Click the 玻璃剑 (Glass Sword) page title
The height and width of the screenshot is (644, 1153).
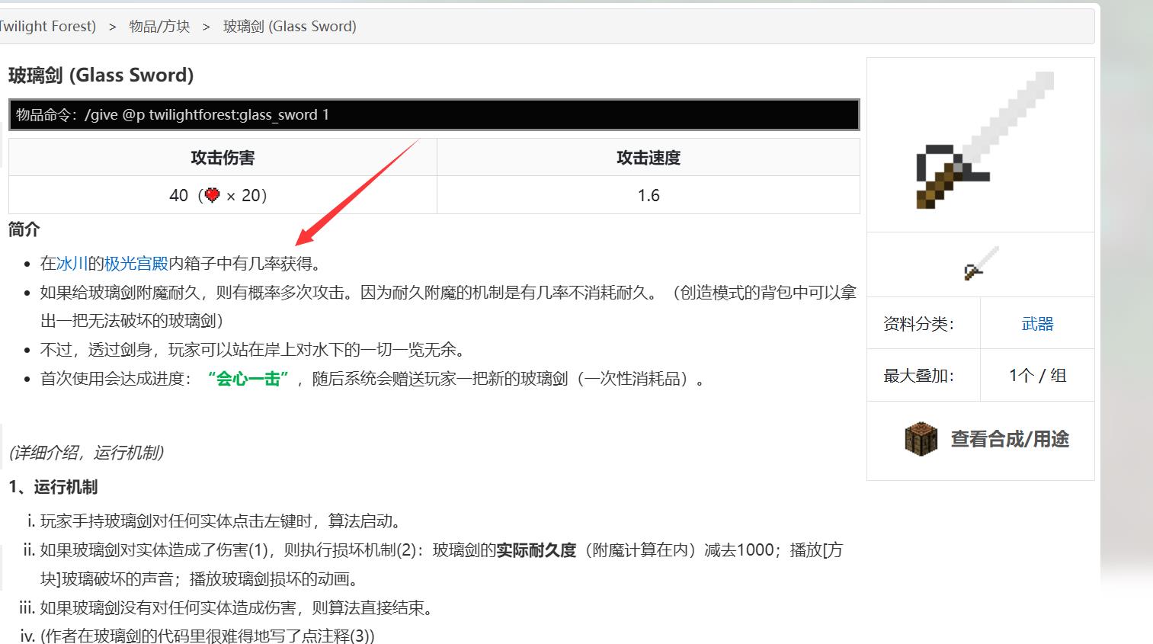coord(101,75)
